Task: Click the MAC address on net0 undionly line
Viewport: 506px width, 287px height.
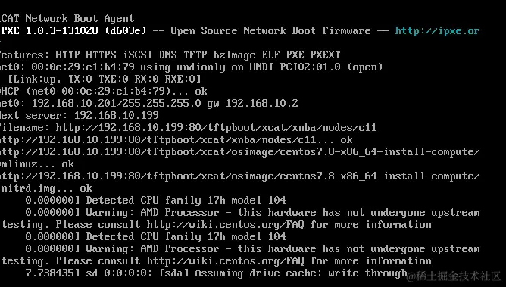Action: (x=83, y=67)
